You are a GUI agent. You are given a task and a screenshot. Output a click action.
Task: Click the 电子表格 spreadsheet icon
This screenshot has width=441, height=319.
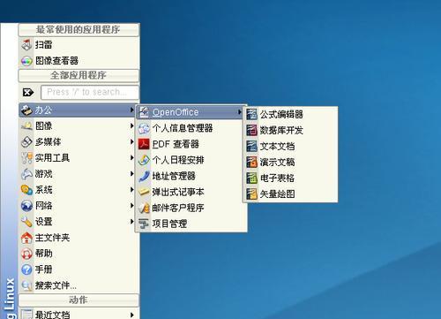point(251,178)
